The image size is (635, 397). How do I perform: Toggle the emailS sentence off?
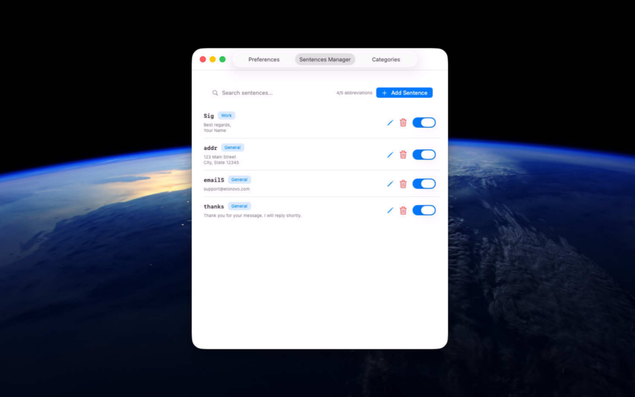click(424, 184)
